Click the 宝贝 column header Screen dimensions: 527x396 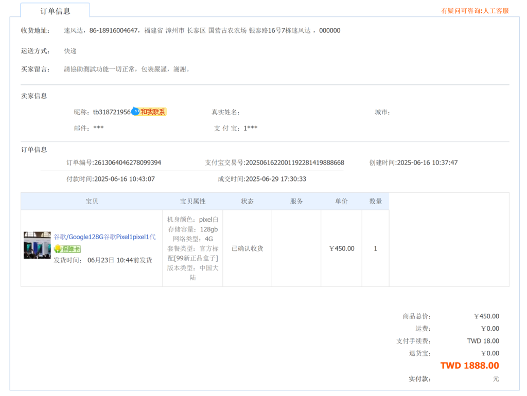92,201
